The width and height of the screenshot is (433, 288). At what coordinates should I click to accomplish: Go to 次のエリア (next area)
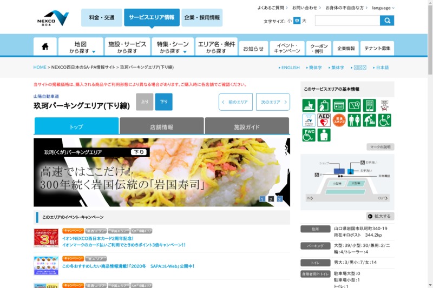(x=273, y=102)
